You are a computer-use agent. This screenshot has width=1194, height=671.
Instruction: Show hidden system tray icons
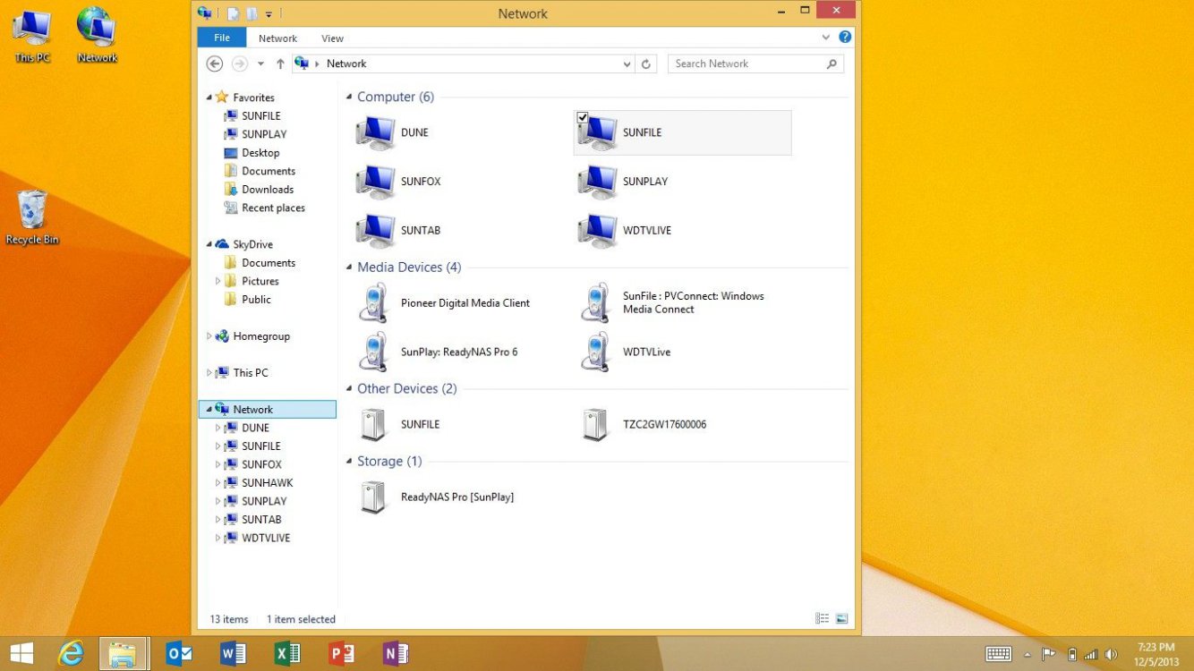coord(1027,655)
